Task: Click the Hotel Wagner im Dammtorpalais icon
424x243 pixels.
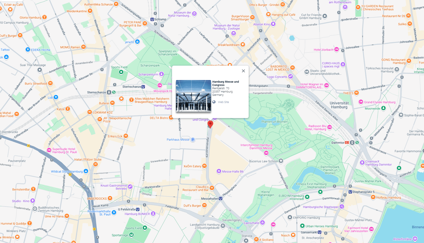Action: (x=326, y=86)
